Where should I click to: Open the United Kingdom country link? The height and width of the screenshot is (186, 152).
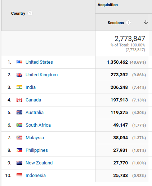tap(42, 75)
